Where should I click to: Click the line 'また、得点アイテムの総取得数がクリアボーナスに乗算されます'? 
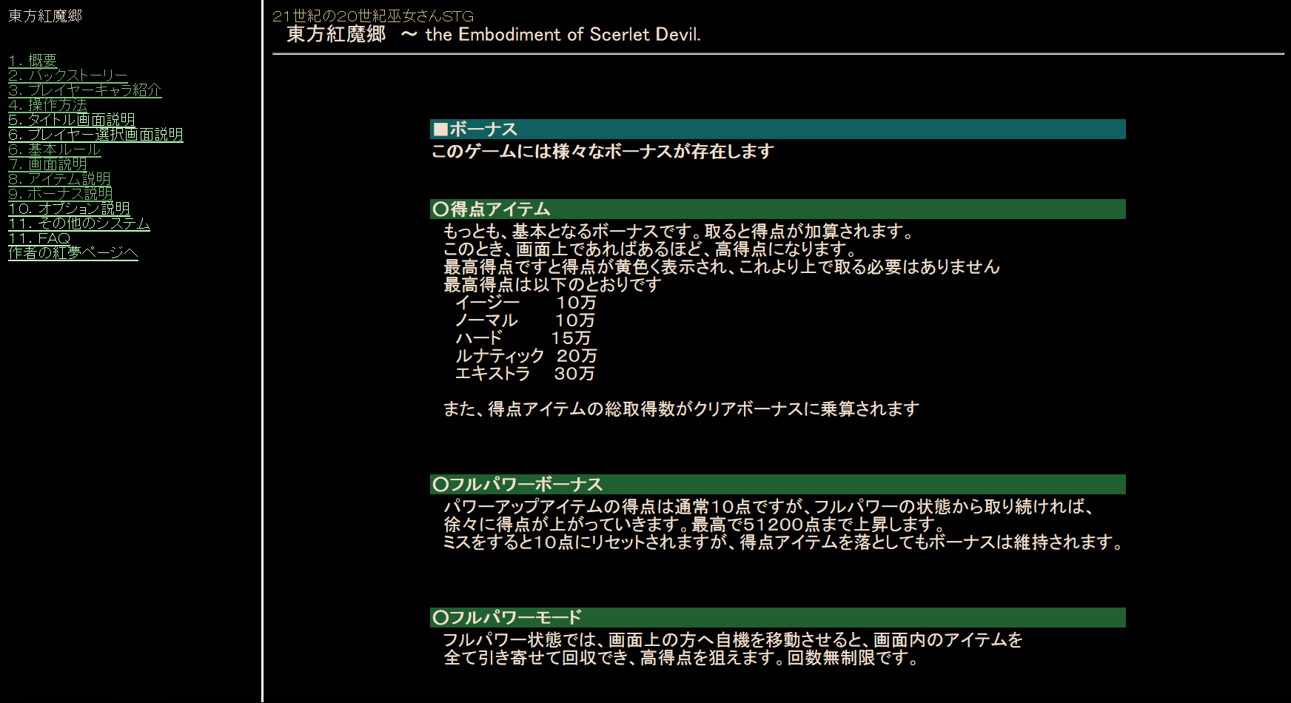[x=681, y=409]
